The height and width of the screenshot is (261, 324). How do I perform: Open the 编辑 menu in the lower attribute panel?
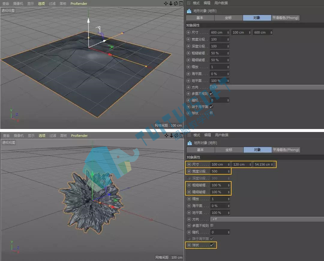tap(208, 135)
